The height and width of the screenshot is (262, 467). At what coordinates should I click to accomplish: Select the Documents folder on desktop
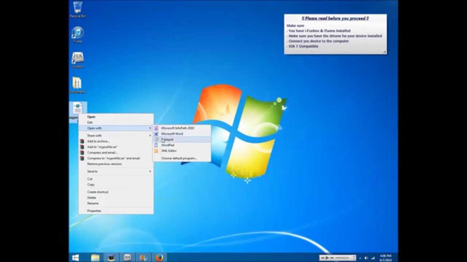point(77,85)
